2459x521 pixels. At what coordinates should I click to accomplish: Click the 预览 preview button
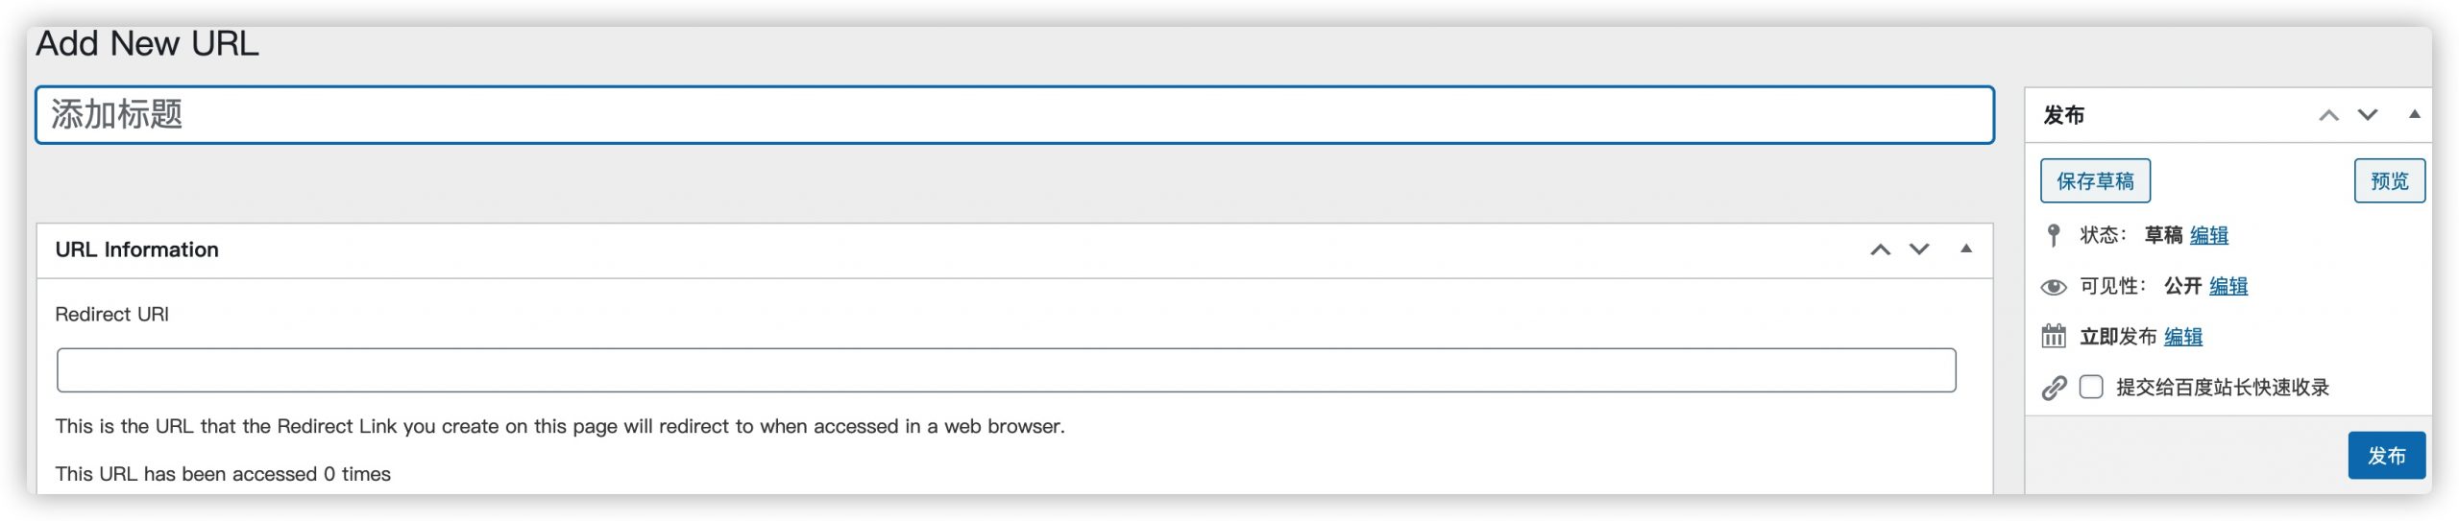pyautogui.click(x=2389, y=181)
